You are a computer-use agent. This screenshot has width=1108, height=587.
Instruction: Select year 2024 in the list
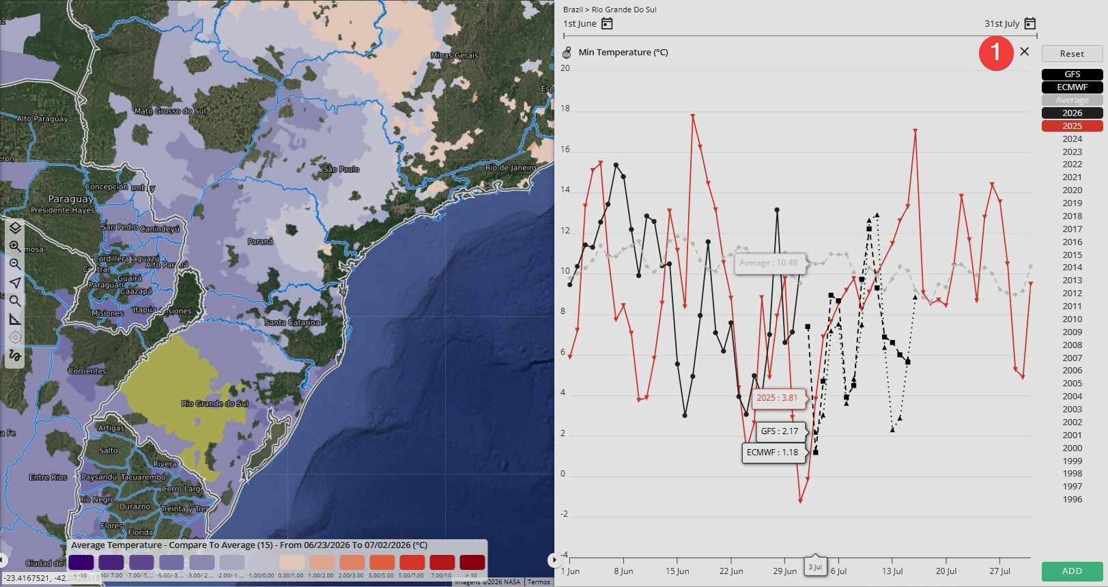(x=1072, y=139)
